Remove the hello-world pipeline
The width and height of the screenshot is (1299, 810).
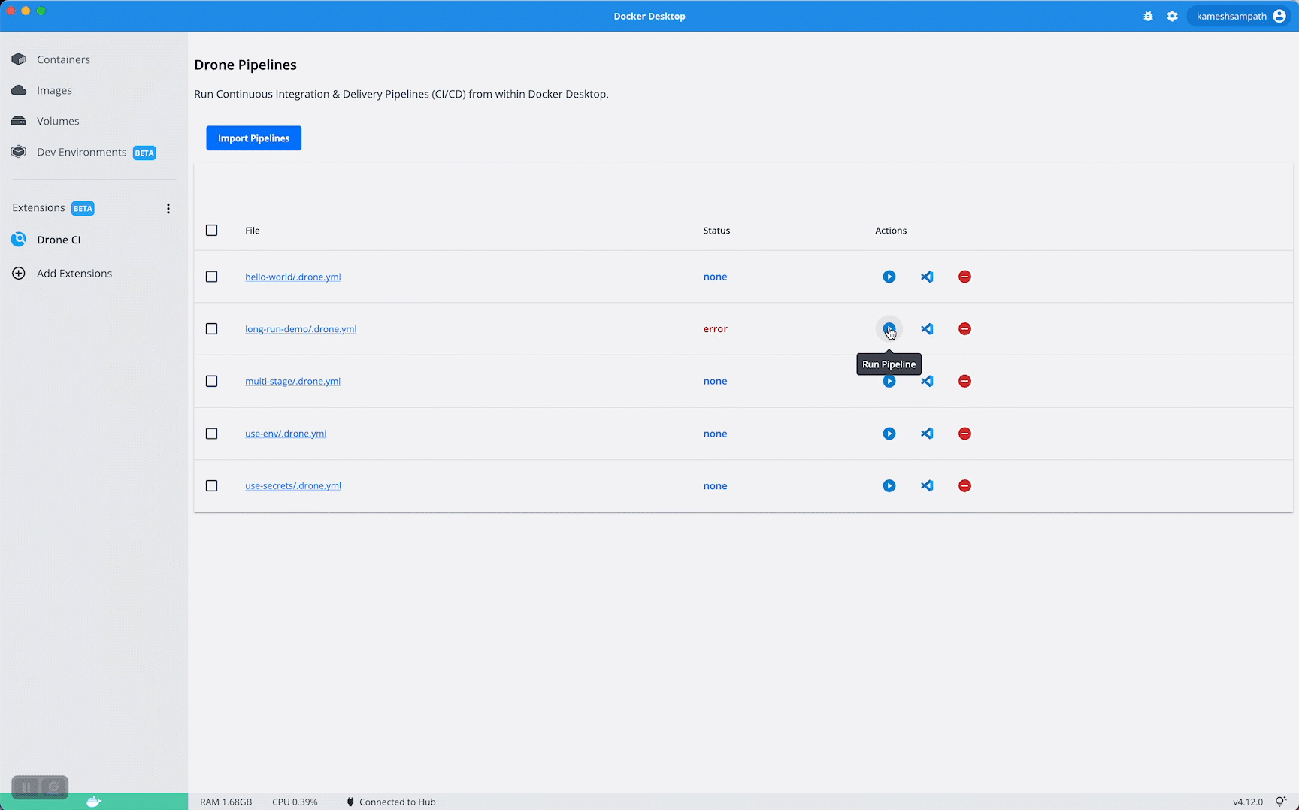click(965, 277)
